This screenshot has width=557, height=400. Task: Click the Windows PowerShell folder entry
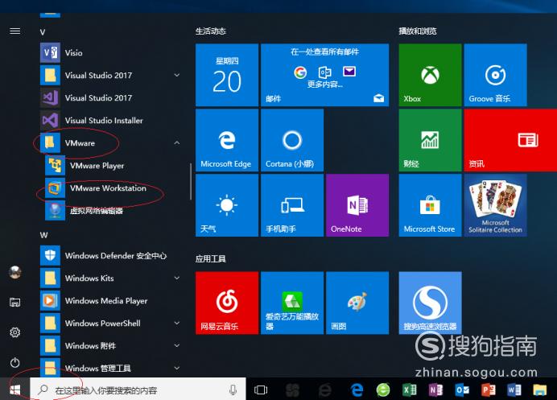click(110, 323)
